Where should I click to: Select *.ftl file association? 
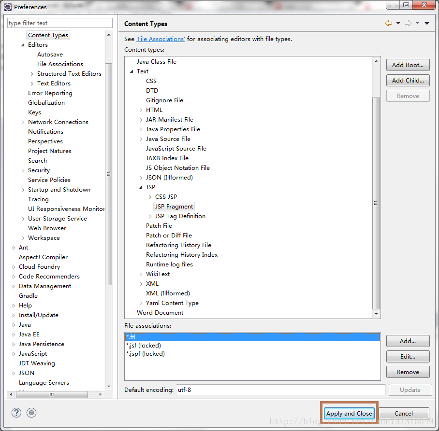click(x=252, y=337)
